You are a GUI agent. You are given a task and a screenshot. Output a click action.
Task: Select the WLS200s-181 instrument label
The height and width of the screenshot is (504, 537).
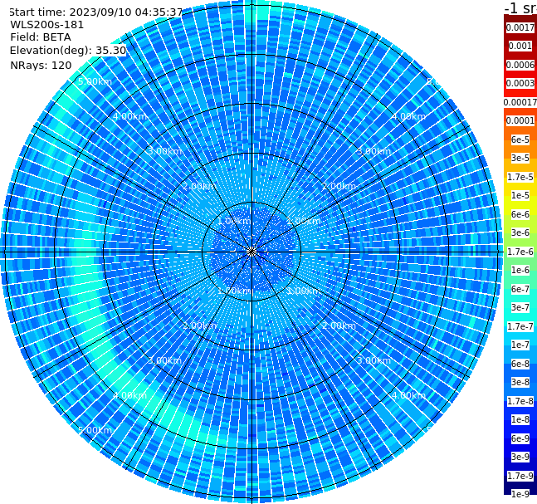47,25
